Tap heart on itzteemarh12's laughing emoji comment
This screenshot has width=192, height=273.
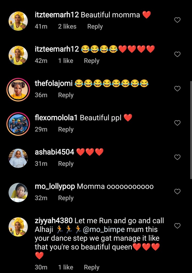pos(177,54)
